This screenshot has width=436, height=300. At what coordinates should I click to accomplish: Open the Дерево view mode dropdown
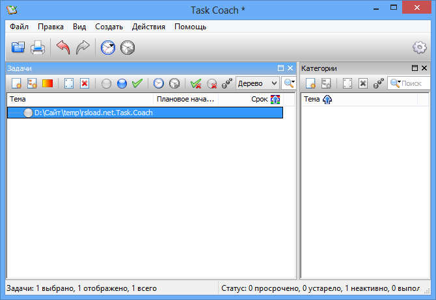click(258, 83)
